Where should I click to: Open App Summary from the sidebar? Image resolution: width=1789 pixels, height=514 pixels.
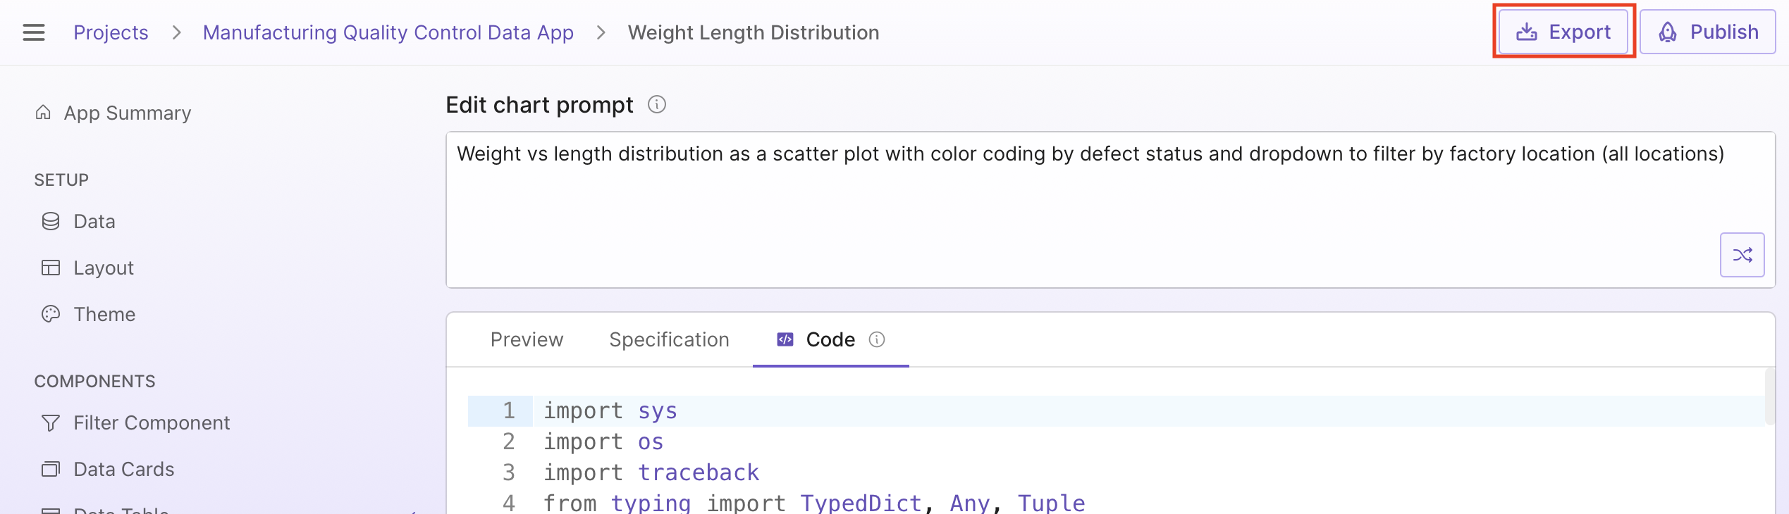[x=127, y=113]
